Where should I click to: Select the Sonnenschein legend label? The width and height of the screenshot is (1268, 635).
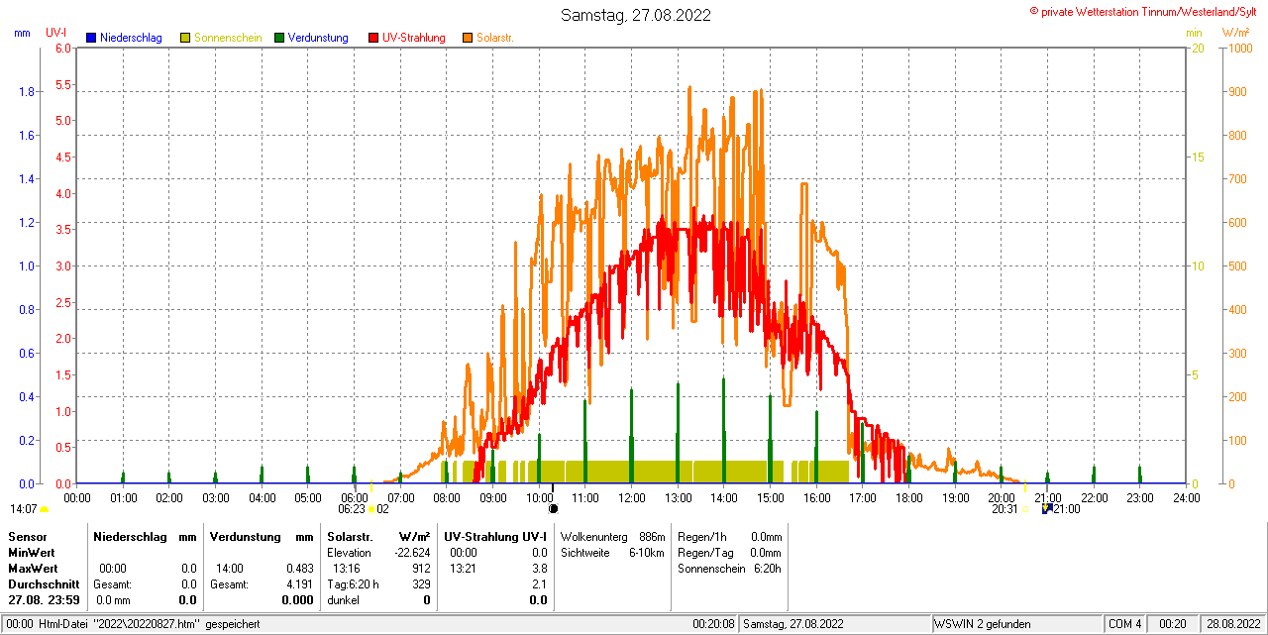pyautogui.click(x=228, y=38)
